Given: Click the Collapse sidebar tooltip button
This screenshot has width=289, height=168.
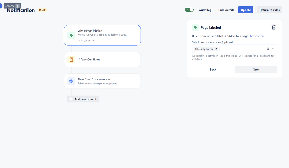Looking at the screenshot, I should [x=12, y=6].
